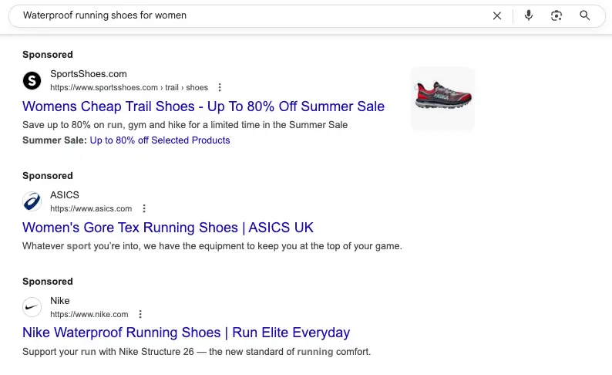Click the https://www.asics.com URL text

91,208
